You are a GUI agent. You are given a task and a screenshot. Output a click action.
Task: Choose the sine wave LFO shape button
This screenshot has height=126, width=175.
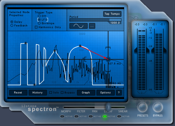pos(78,26)
